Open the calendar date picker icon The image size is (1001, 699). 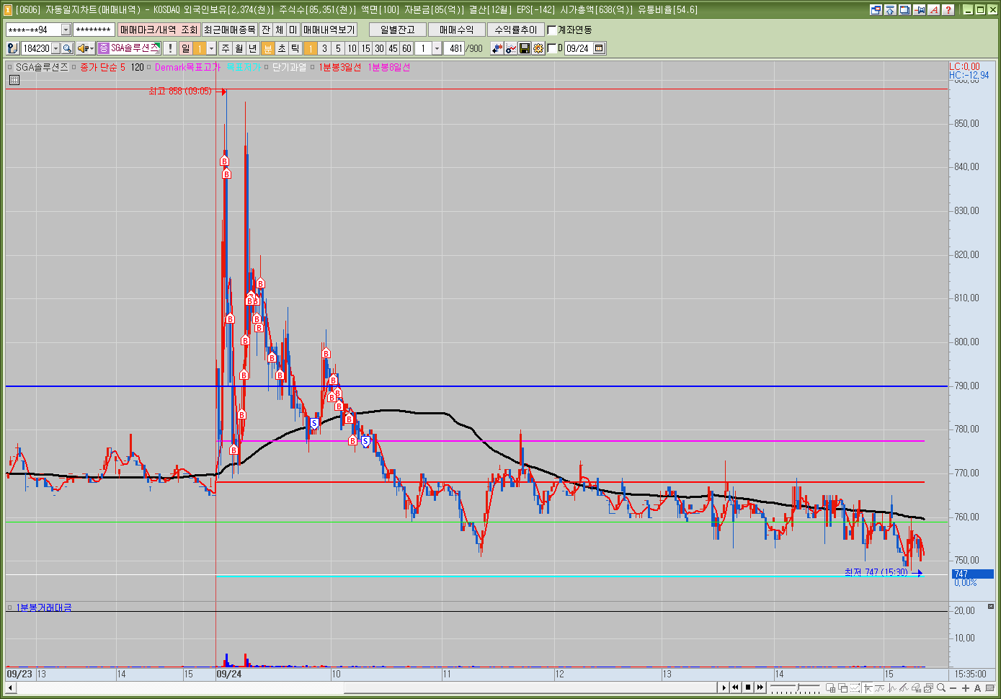coord(599,48)
